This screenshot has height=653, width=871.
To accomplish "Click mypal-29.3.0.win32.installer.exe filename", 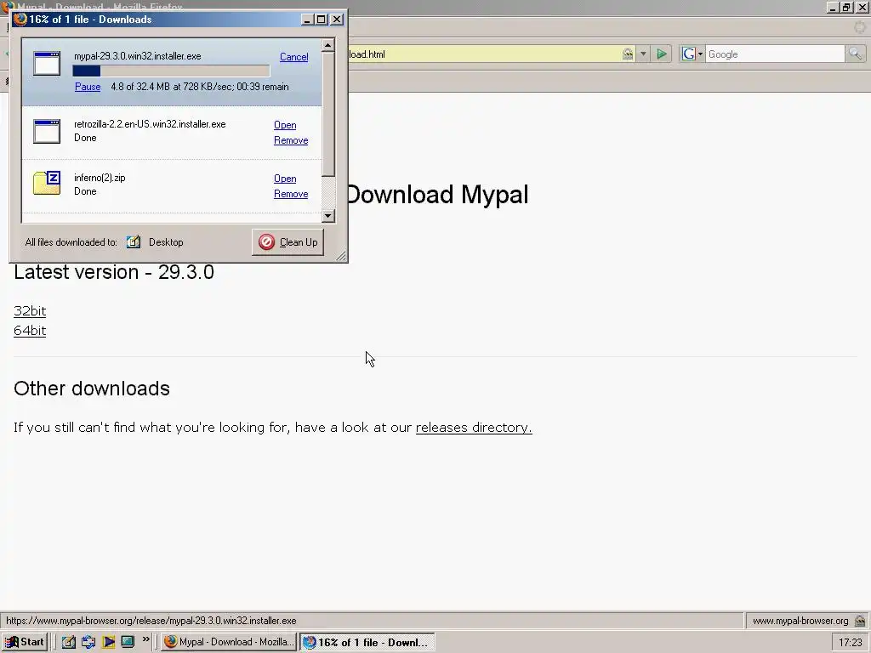I will click(x=138, y=56).
